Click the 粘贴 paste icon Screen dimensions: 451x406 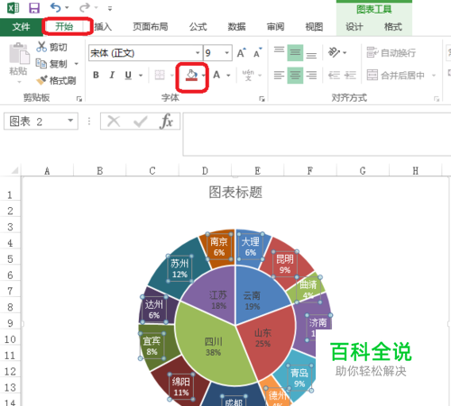click(x=19, y=54)
